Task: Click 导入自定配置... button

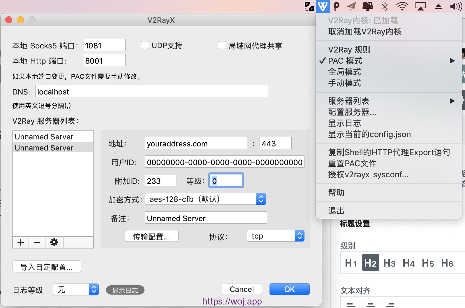Action: click(47, 267)
